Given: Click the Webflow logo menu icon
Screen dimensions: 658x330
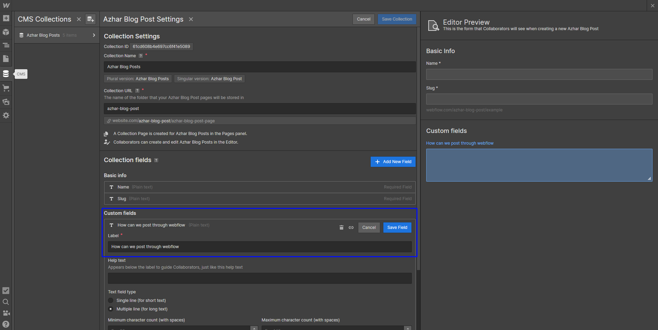Looking at the screenshot, I should (6, 5).
